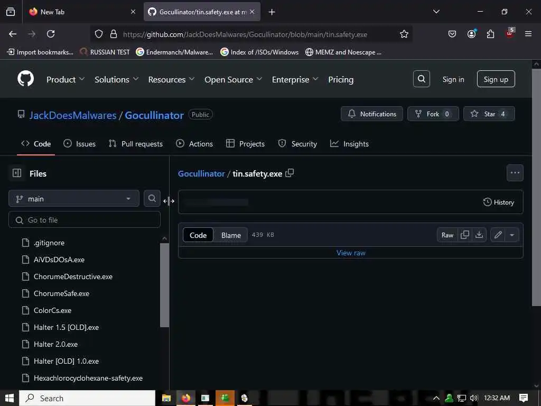Click the file list vertical scrollbar

[x=165, y=285]
